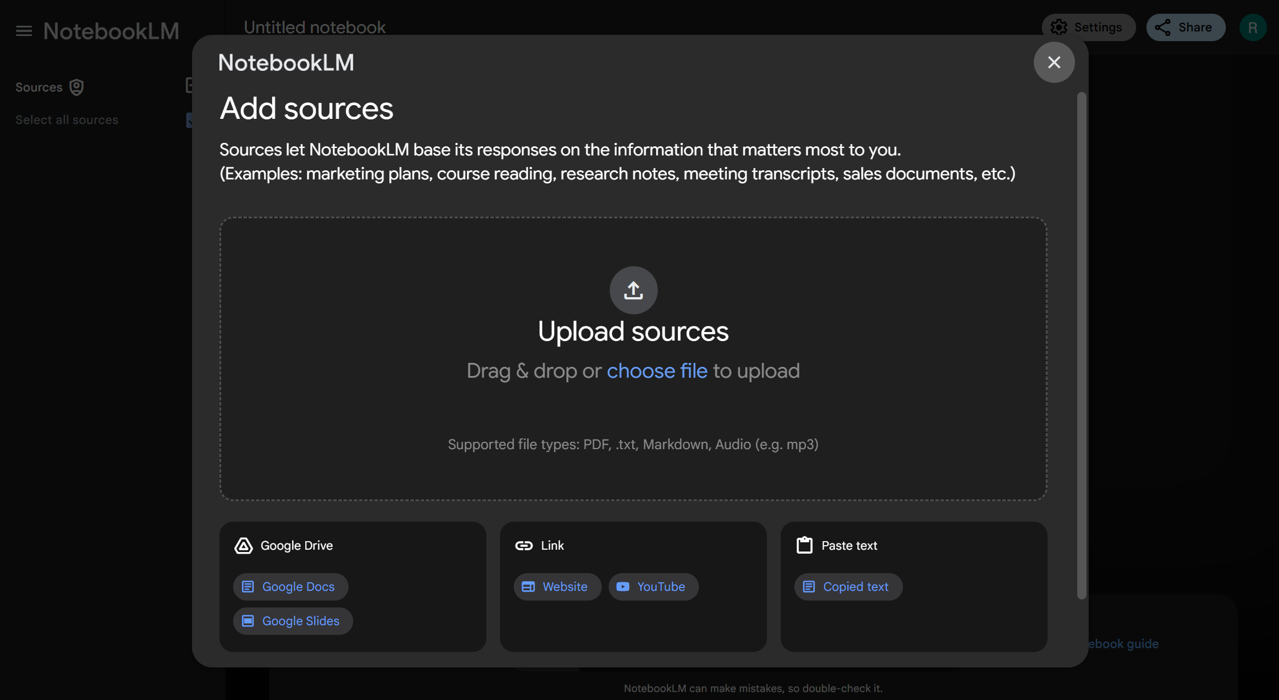Image resolution: width=1279 pixels, height=700 pixels.
Task: Click the Google Drive section label
Action: [x=297, y=546]
